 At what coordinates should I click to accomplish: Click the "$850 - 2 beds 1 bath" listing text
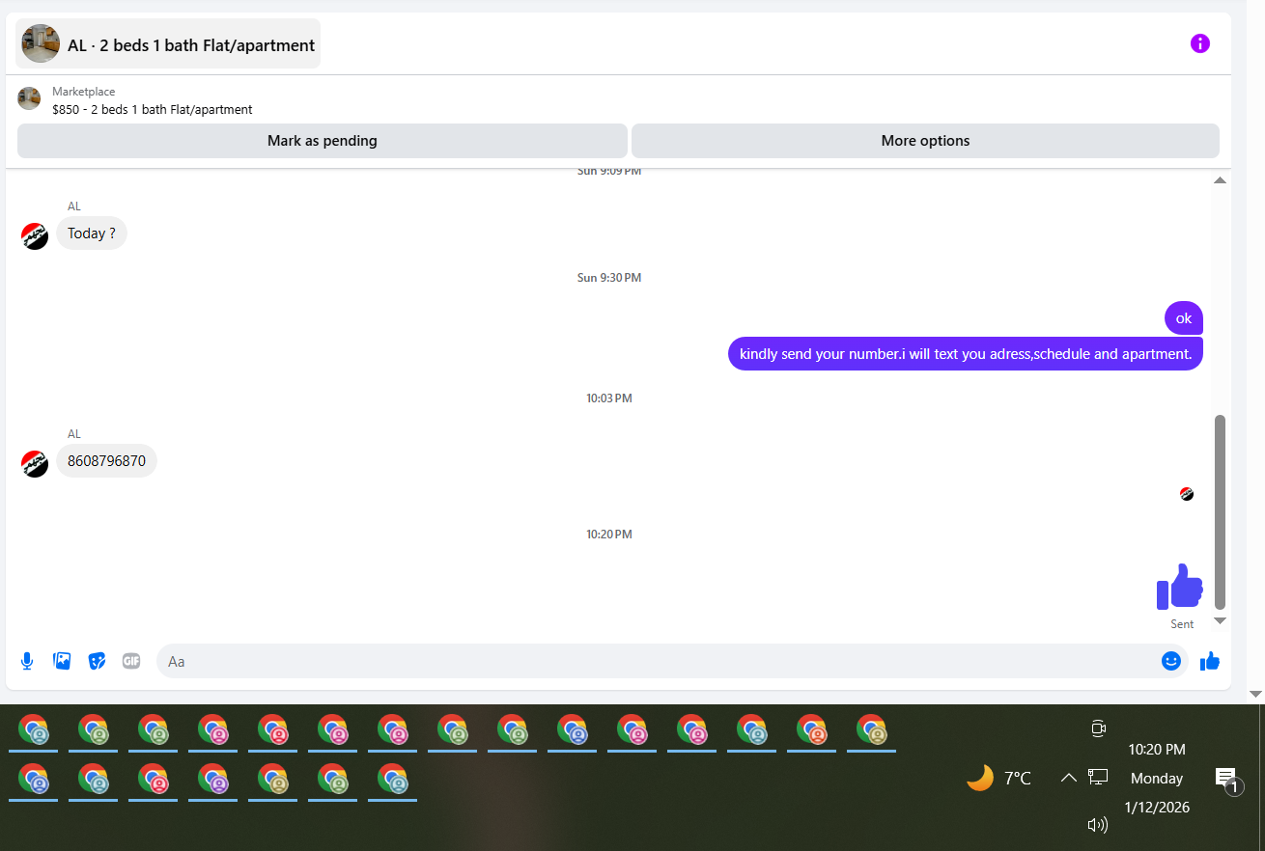(x=153, y=110)
